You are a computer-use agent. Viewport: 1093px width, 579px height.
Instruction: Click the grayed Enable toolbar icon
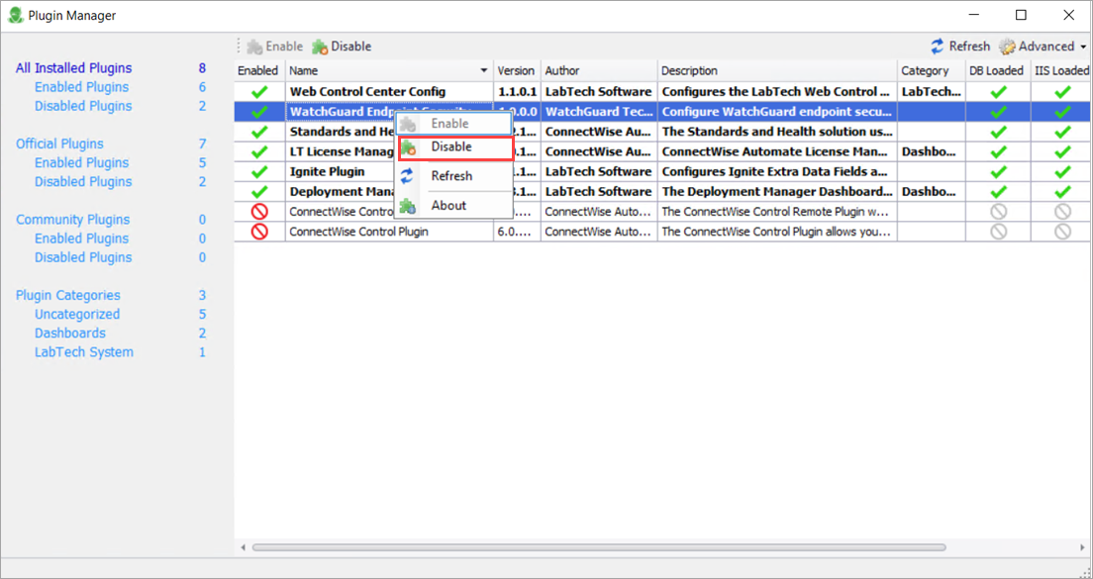click(254, 46)
